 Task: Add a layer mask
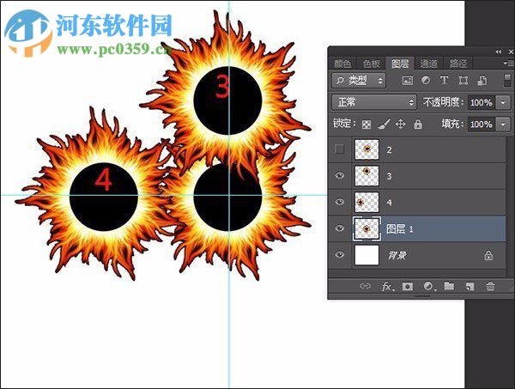pos(408,287)
